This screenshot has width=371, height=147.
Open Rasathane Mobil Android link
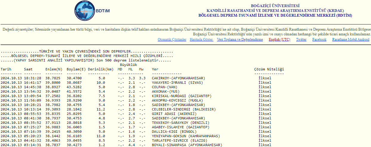click(x=351, y=39)
